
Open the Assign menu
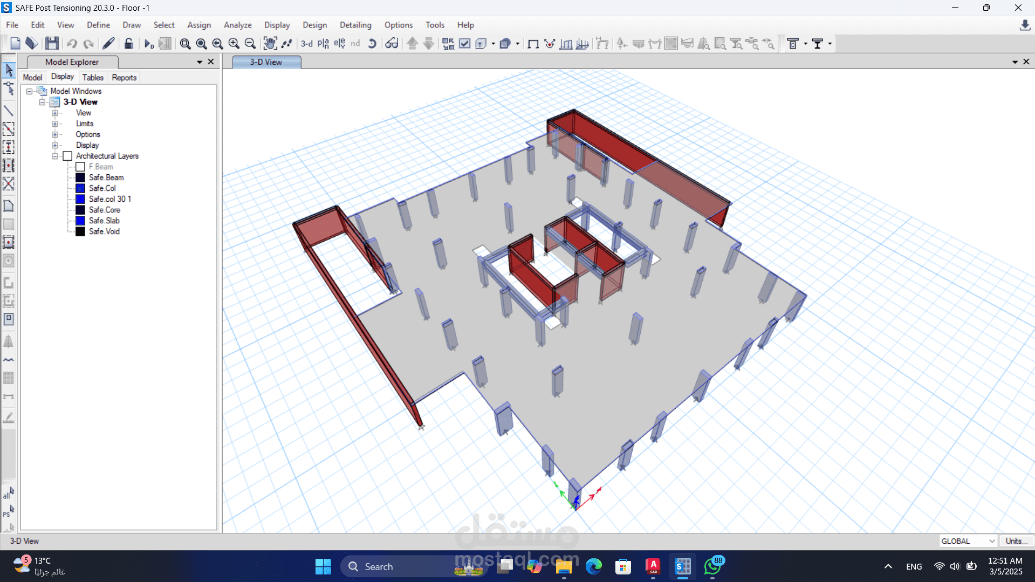pos(199,25)
